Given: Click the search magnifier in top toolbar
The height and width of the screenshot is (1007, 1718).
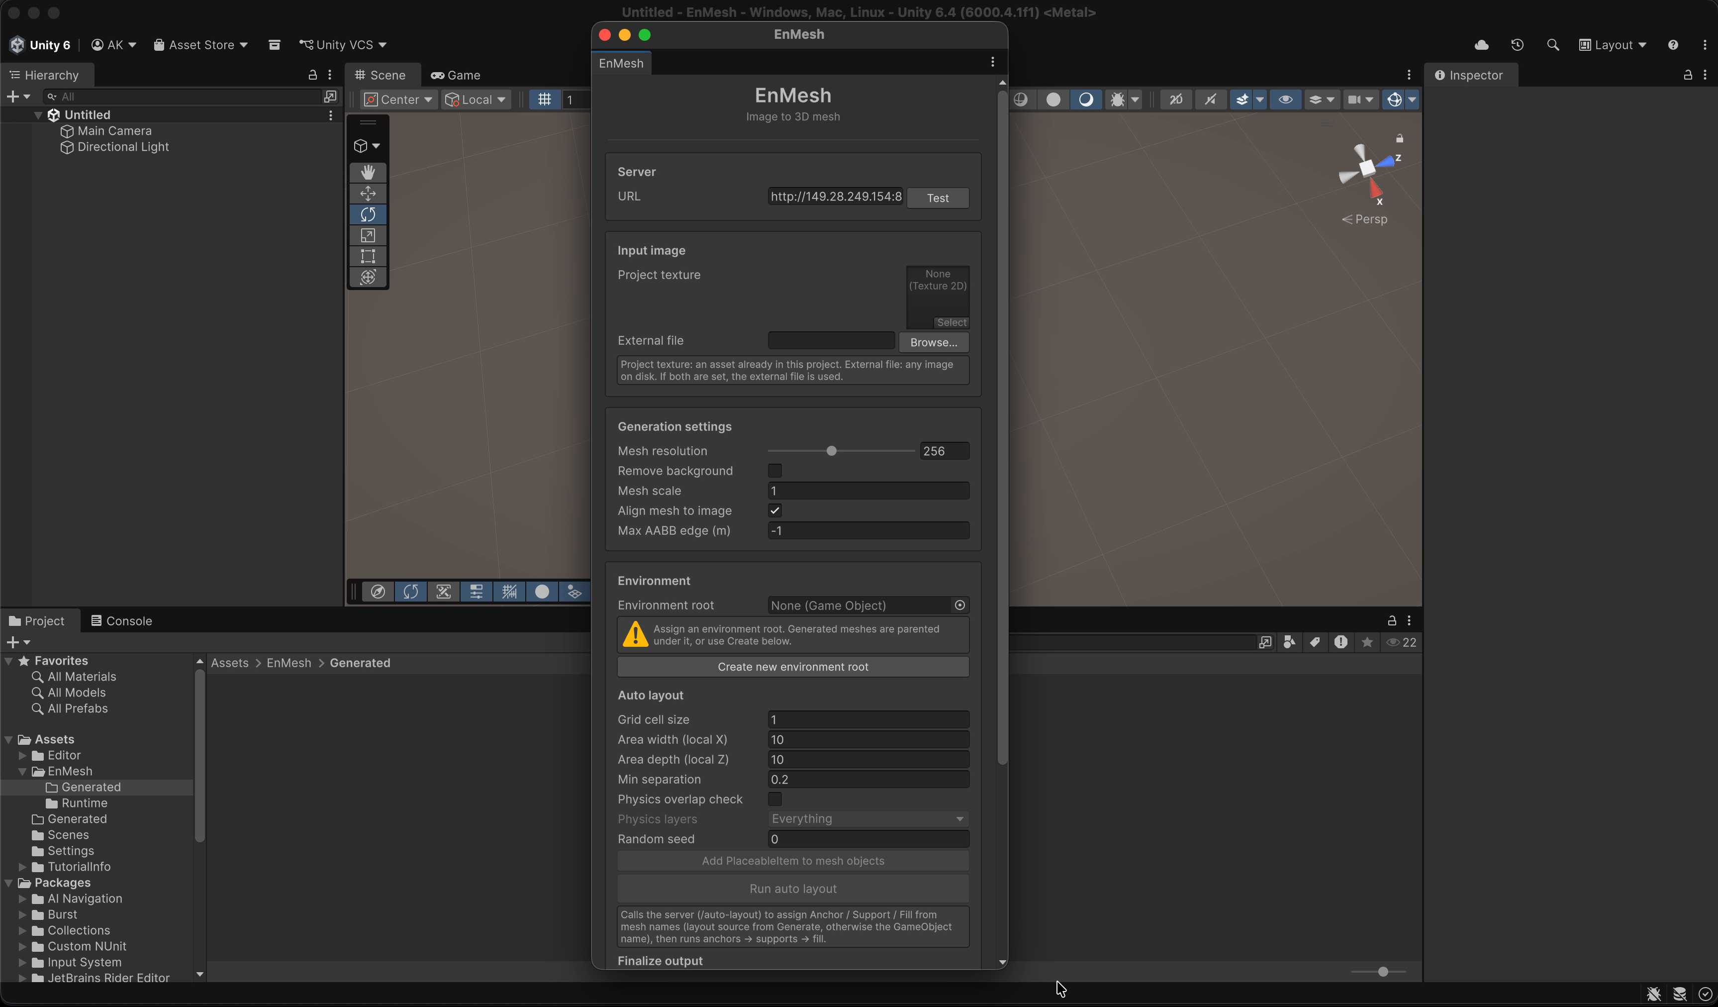Looking at the screenshot, I should [1553, 45].
